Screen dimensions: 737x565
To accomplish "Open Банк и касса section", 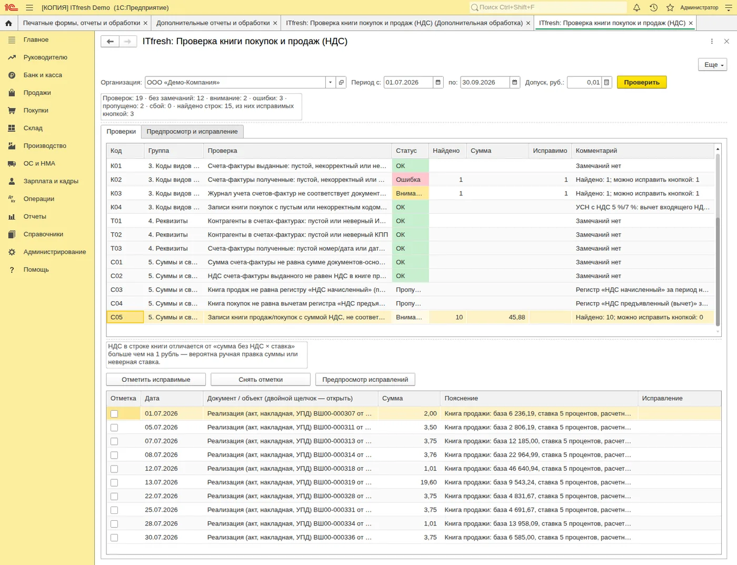I will pyautogui.click(x=43, y=75).
